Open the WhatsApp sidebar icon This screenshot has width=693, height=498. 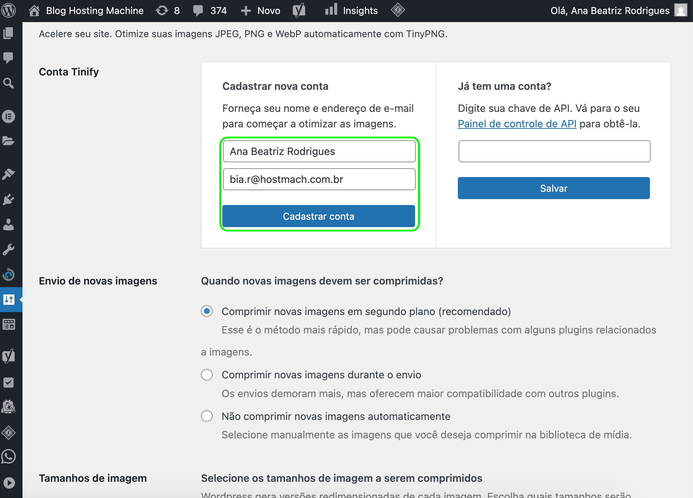(8, 457)
